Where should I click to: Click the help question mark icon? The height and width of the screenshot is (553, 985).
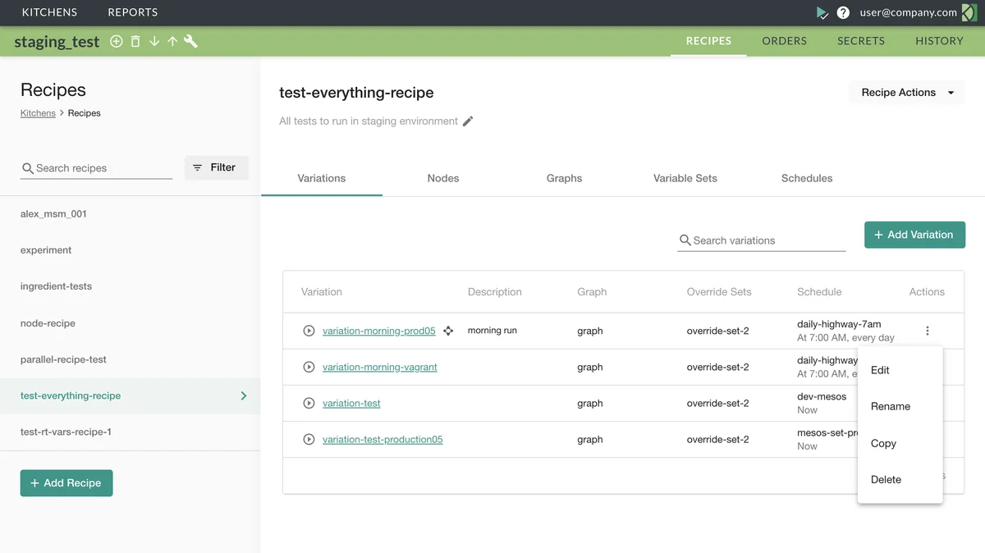tap(843, 12)
